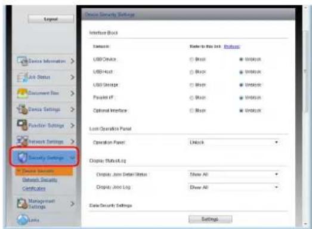Open the Device Information icon

(22, 61)
